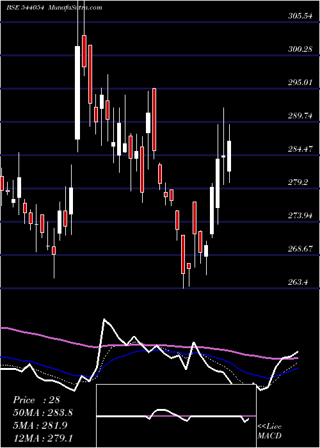
Task: Click the 300.28 price level label
Action: click(x=300, y=49)
